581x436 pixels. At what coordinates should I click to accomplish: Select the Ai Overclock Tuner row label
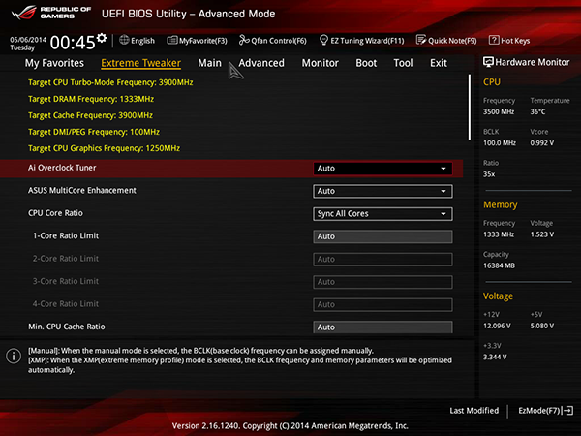62,168
